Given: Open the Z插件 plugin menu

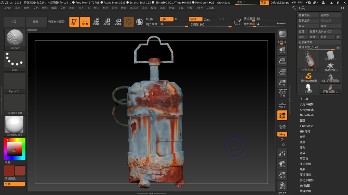Looking at the screenshot, I should point(200,8).
